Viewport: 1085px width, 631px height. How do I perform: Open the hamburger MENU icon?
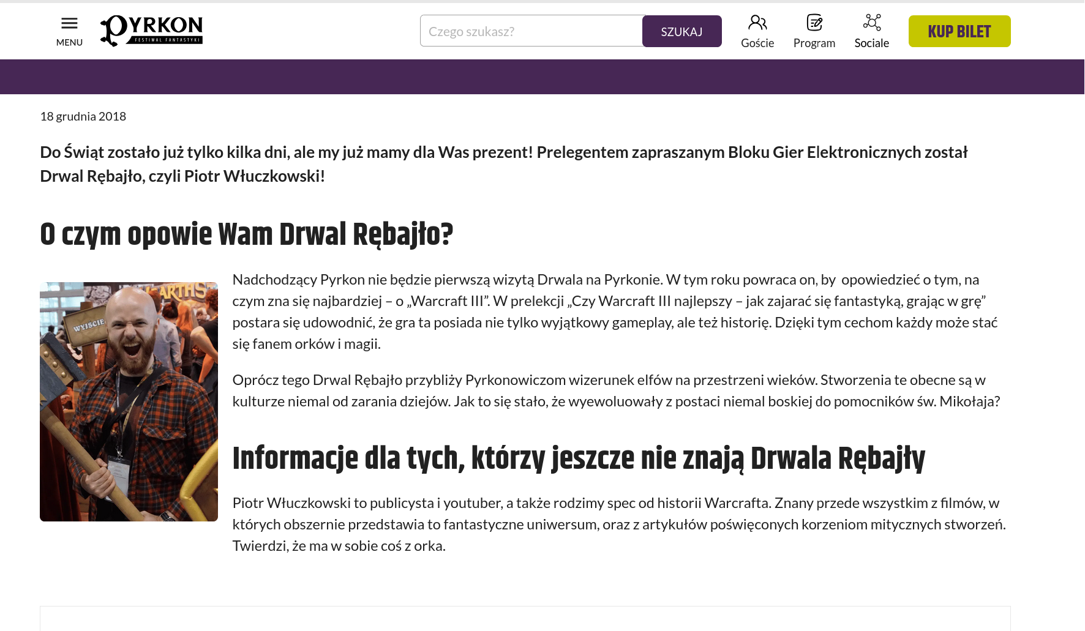(x=69, y=23)
